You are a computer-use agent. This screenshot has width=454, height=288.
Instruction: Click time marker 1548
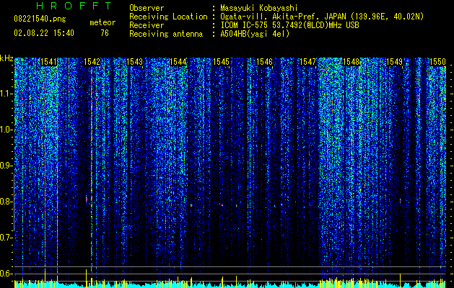pyautogui.click(x=351, y=62)
